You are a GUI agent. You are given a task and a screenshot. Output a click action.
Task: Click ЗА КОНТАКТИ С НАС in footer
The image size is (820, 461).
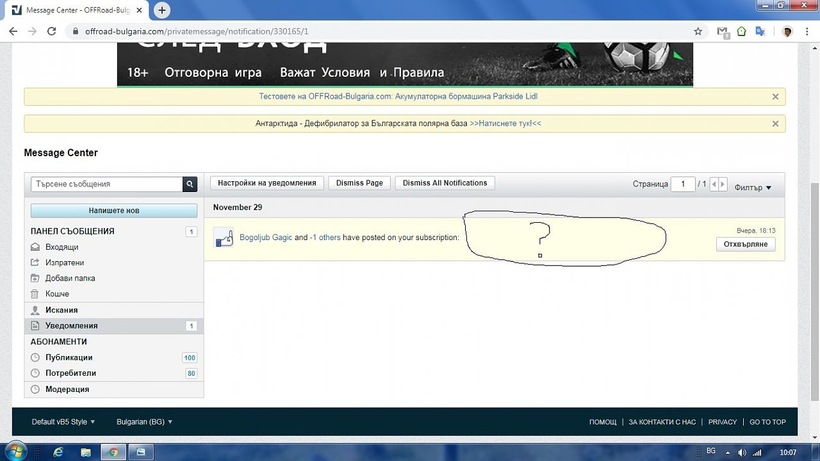coord(662,422)
